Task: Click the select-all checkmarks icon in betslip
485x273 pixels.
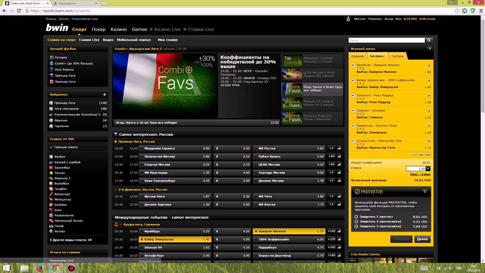Action: (415, 155)
